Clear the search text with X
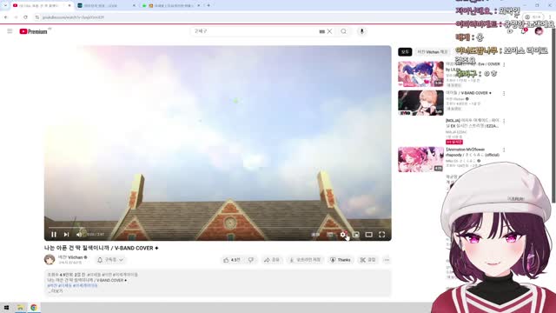The image size is (556, 313). 329,31
